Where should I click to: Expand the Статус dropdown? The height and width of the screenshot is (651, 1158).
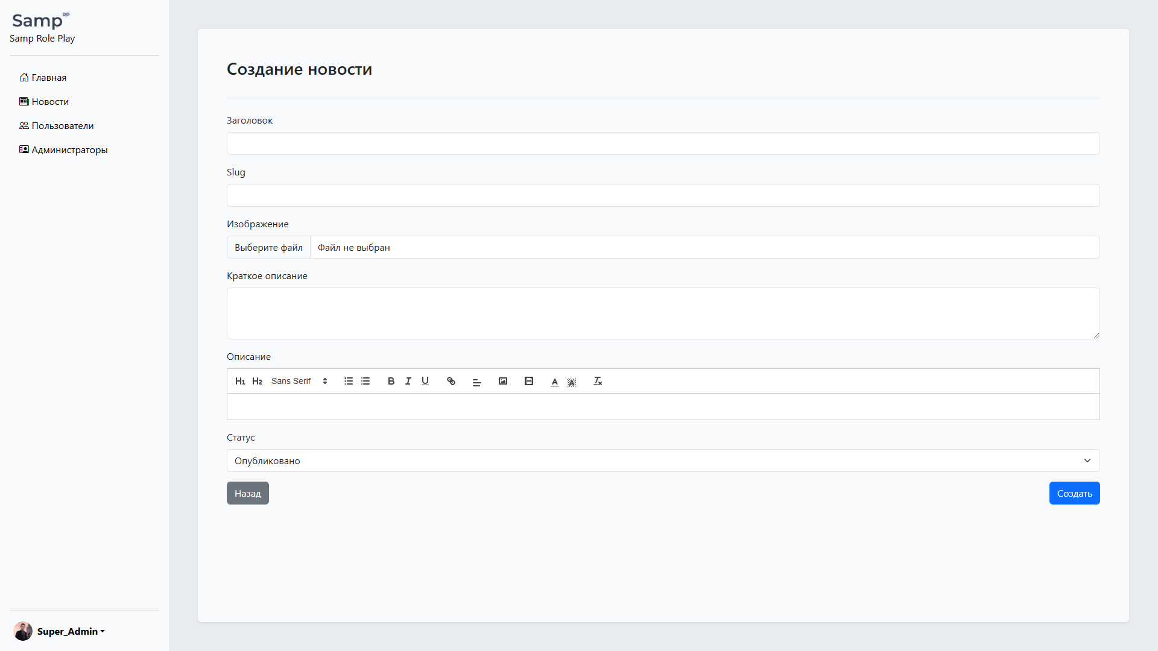(663, 461)
